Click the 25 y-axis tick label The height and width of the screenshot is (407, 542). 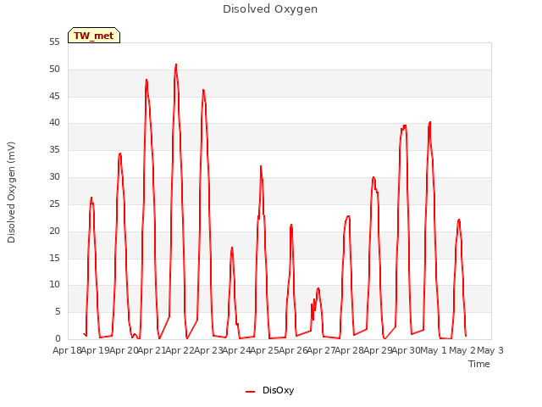[x=54, y=203]
